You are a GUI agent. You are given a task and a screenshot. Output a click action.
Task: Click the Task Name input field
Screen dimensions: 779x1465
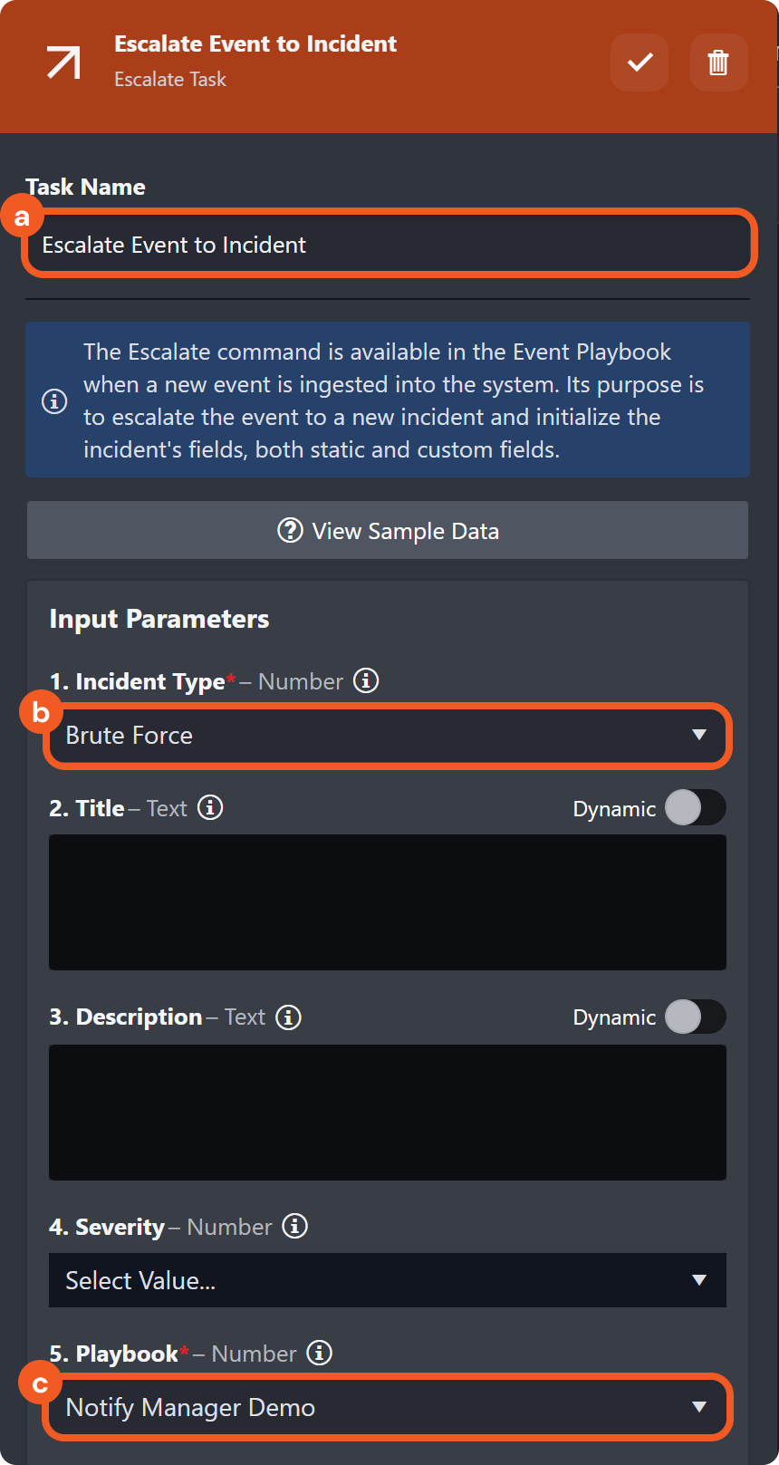pos(389,245)
